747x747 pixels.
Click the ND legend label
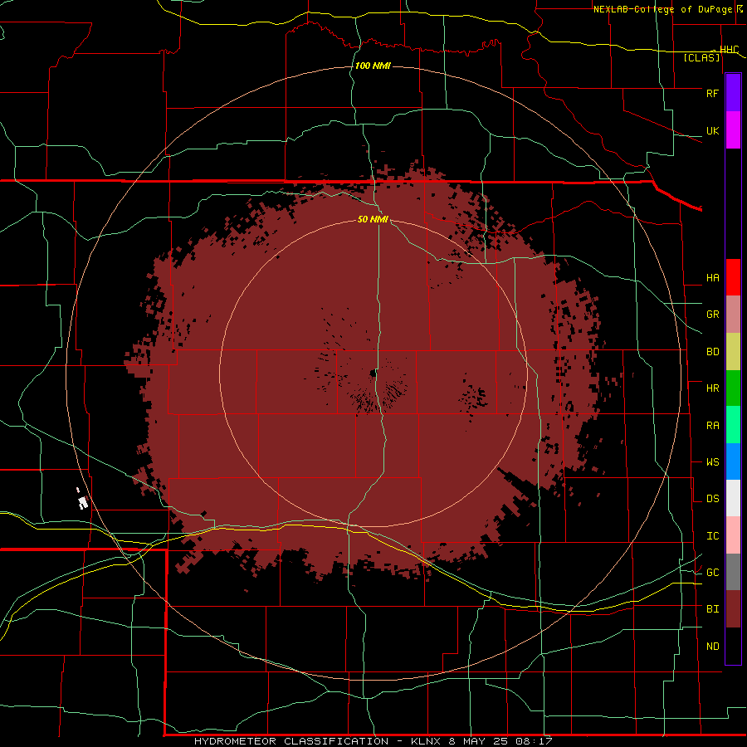(712, 647)
